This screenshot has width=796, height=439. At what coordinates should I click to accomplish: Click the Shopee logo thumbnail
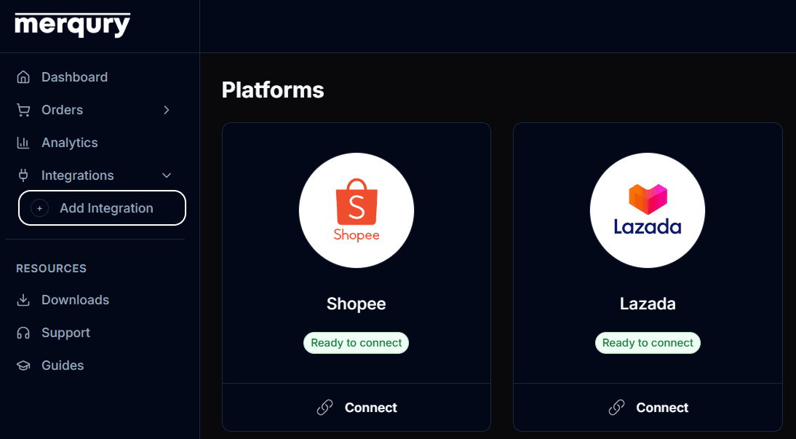(357, 210)
